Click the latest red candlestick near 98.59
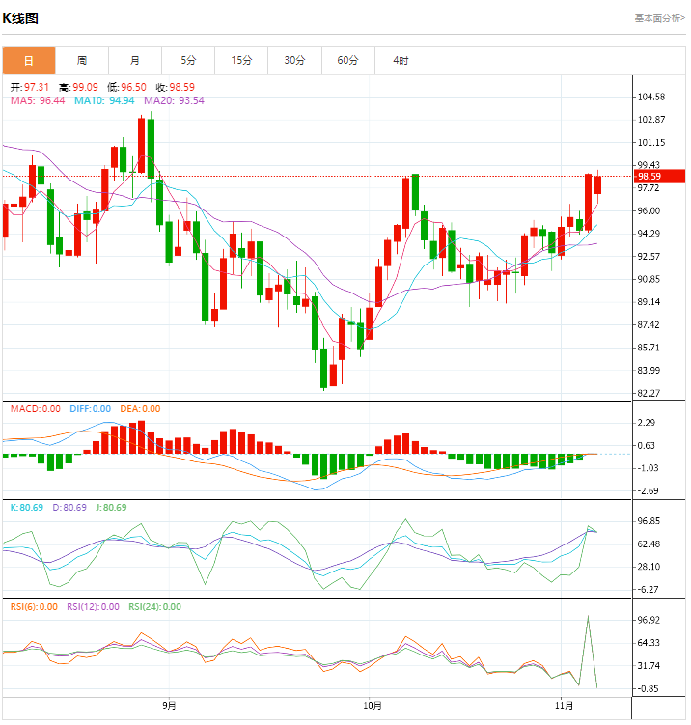Screen dimensions: 691x725 [597, 185]
